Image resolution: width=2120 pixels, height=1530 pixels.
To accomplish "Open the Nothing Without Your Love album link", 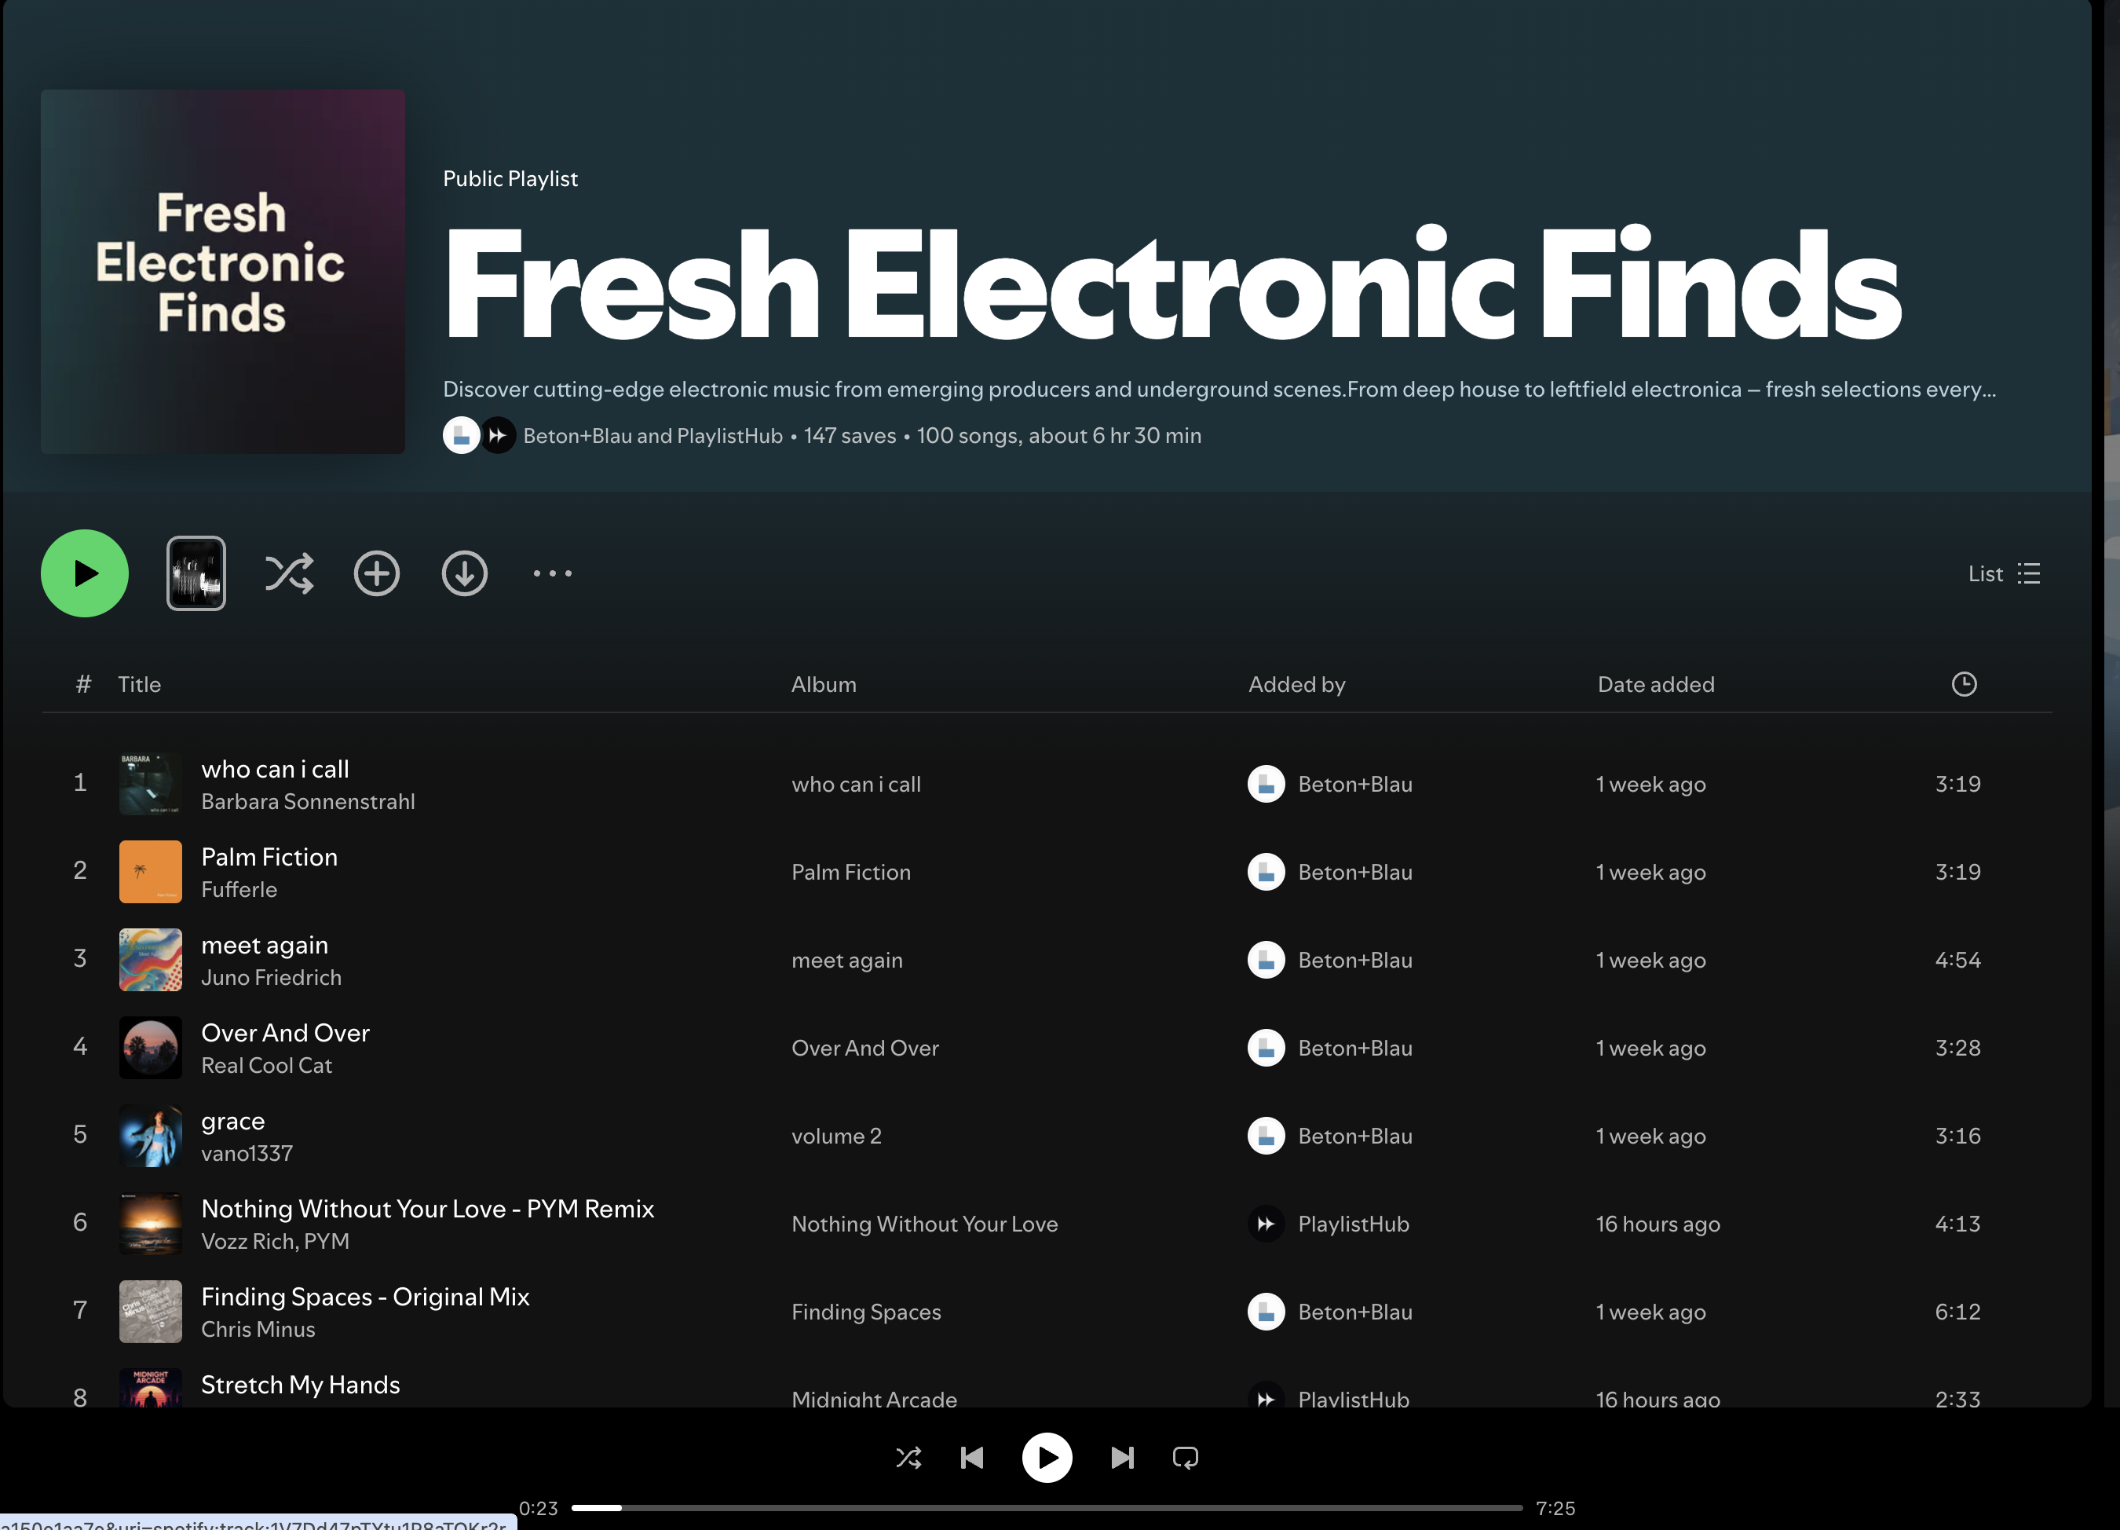I will coord(924,1224).
